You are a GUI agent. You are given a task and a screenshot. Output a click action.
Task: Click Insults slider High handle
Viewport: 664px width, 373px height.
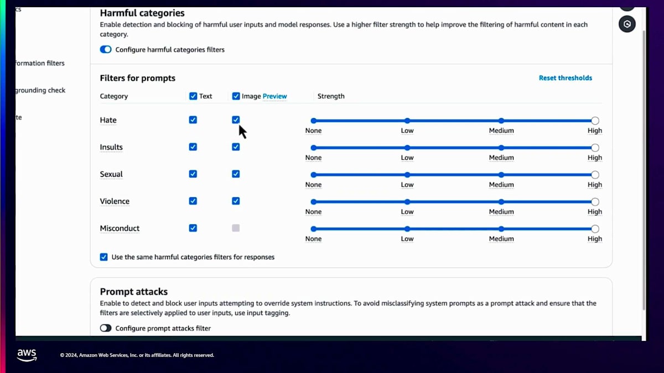coord(595,148)
